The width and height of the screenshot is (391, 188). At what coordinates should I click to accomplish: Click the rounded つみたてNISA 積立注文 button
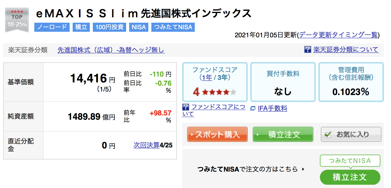[350, 177]
